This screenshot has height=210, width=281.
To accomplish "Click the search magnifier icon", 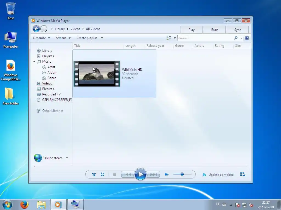I will pyautogui.click(x=236, y=38).
